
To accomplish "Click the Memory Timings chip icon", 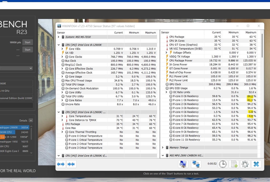I will 167,147.
